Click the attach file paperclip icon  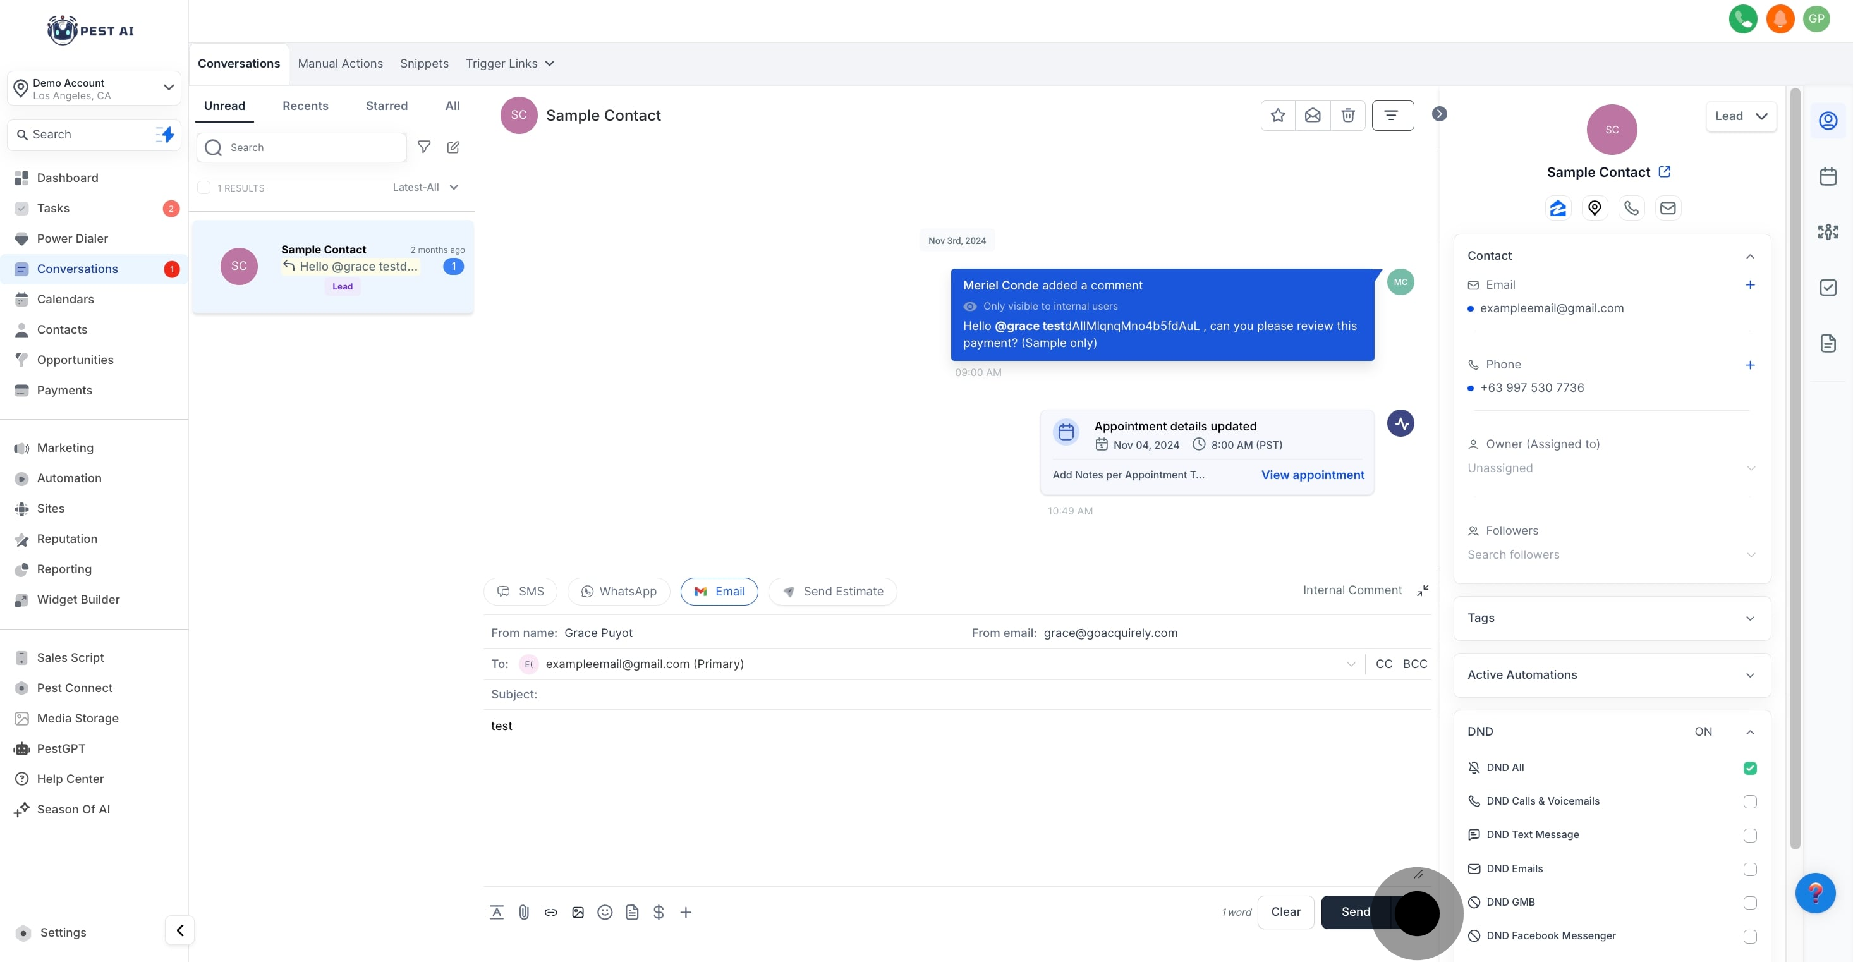[x=524, y=911]
